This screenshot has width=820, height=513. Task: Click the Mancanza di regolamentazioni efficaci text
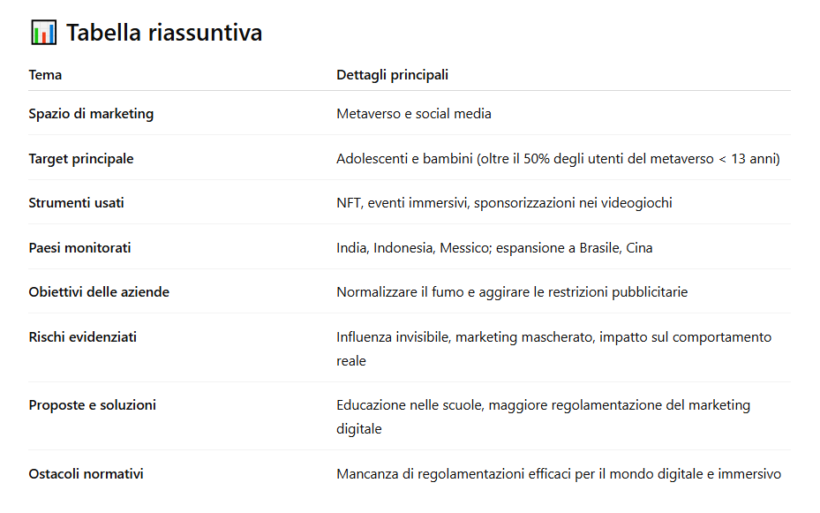(x=559, y=474)
